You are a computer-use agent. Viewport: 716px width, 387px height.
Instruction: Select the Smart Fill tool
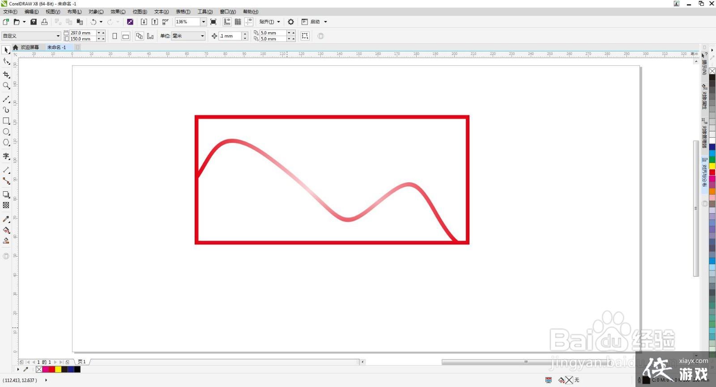click(6, 240)
